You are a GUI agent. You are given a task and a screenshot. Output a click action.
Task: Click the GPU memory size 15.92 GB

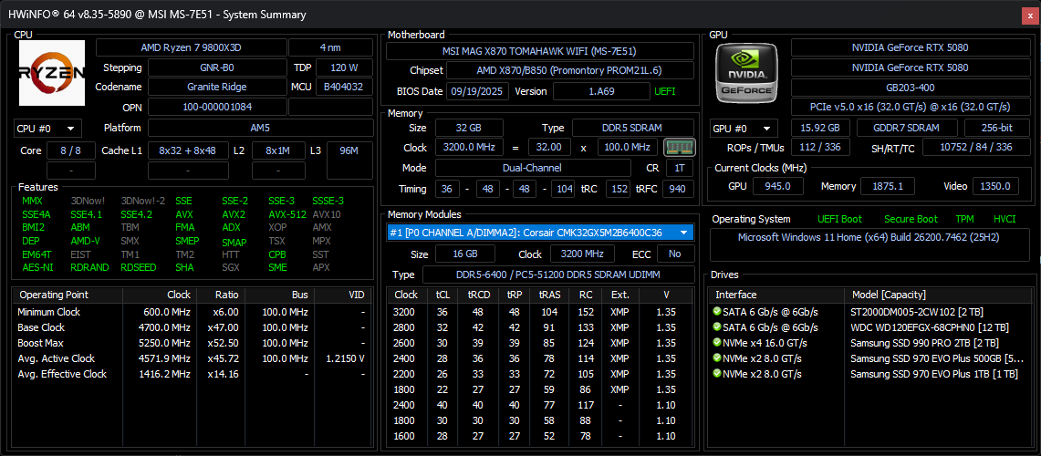820,128
